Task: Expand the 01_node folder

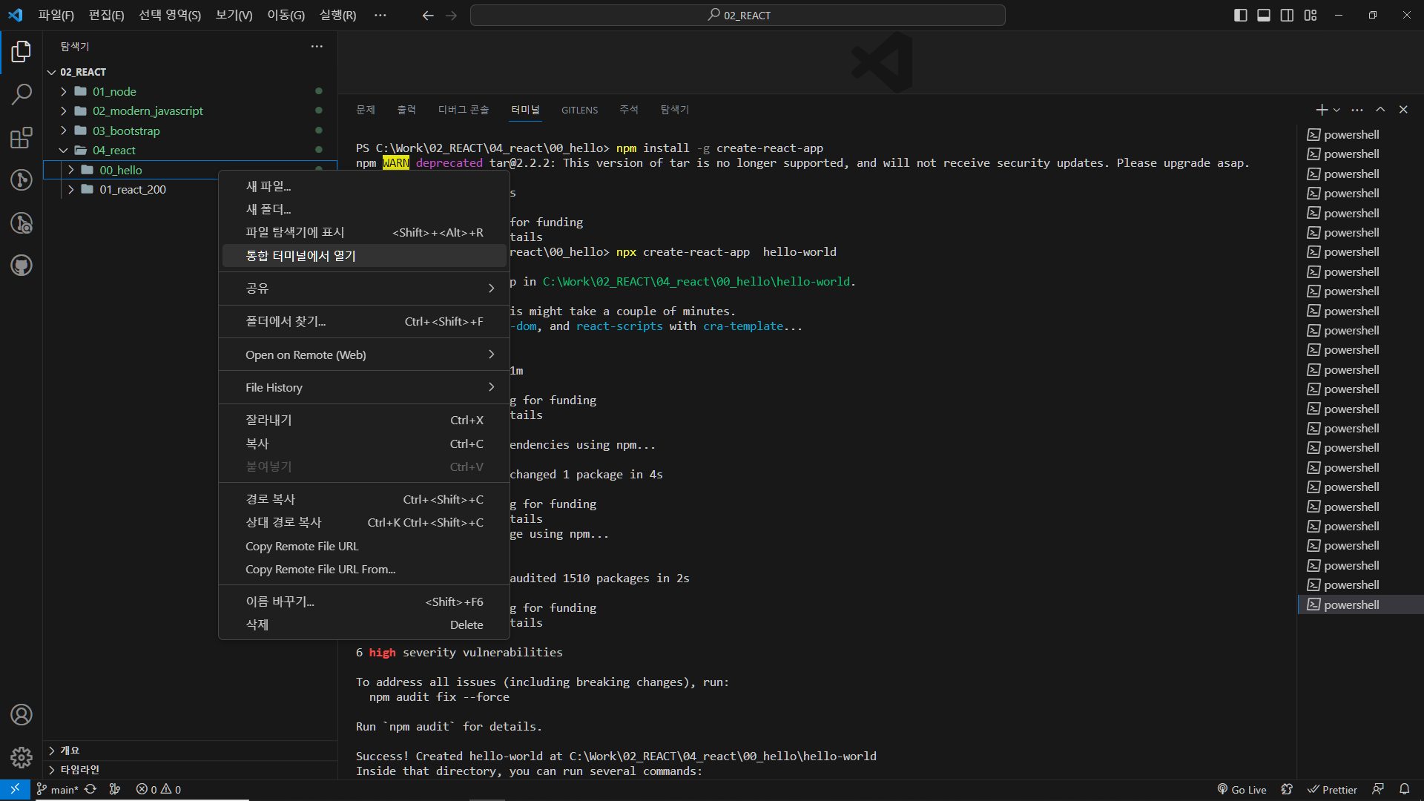Action: (x=114, y=91)
